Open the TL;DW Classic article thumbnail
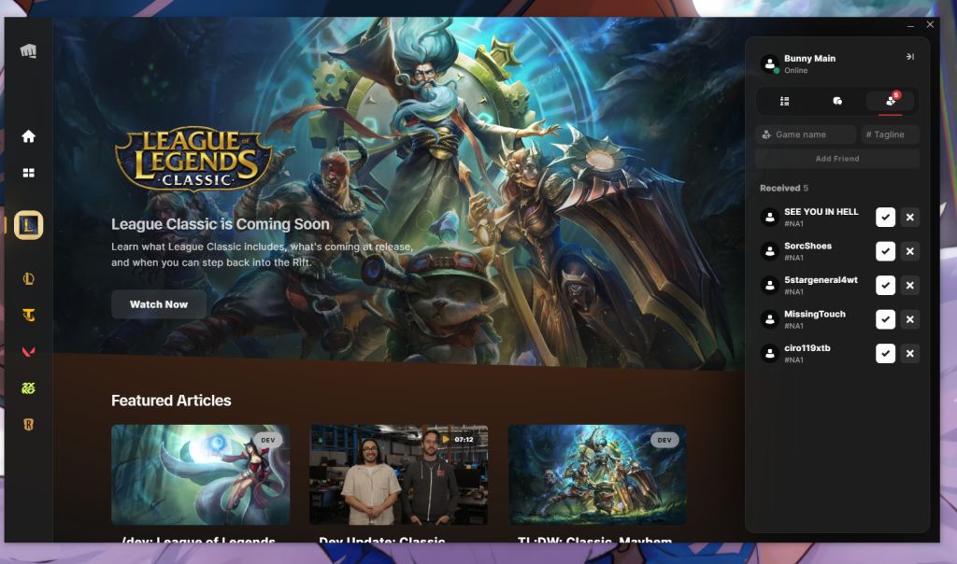The image size is (957, 564). click(x=597, y=475)
